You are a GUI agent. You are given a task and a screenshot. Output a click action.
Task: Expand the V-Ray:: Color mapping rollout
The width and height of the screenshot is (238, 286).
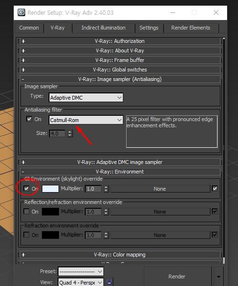[x=120, y=255]
